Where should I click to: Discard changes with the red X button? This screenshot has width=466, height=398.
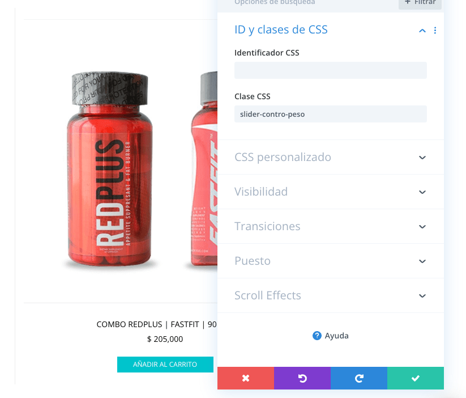[246, 378]
